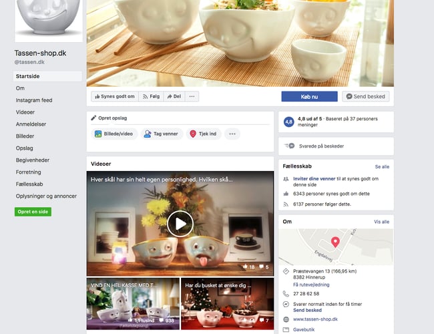Image resolution: width=434 pixels, height=334 pixels.
Task: Open Forretning in the sidebar
Action: pos(28,172)
